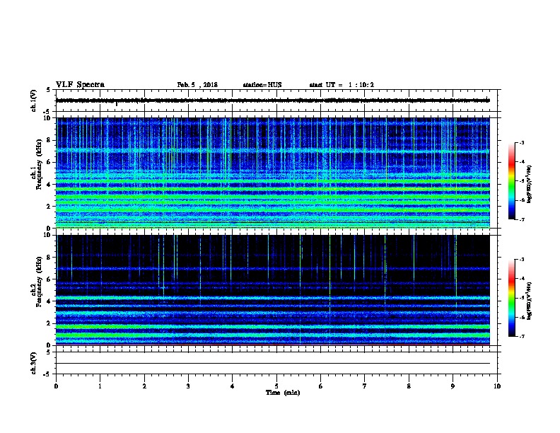Click time axis tick label '5'
This screenshot has width=560, height=433.
(276, 386)
